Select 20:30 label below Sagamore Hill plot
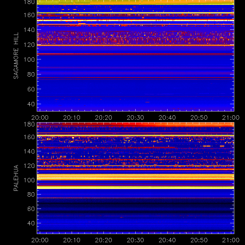Viewport: 245px width, 245px height. click(135, 118)
